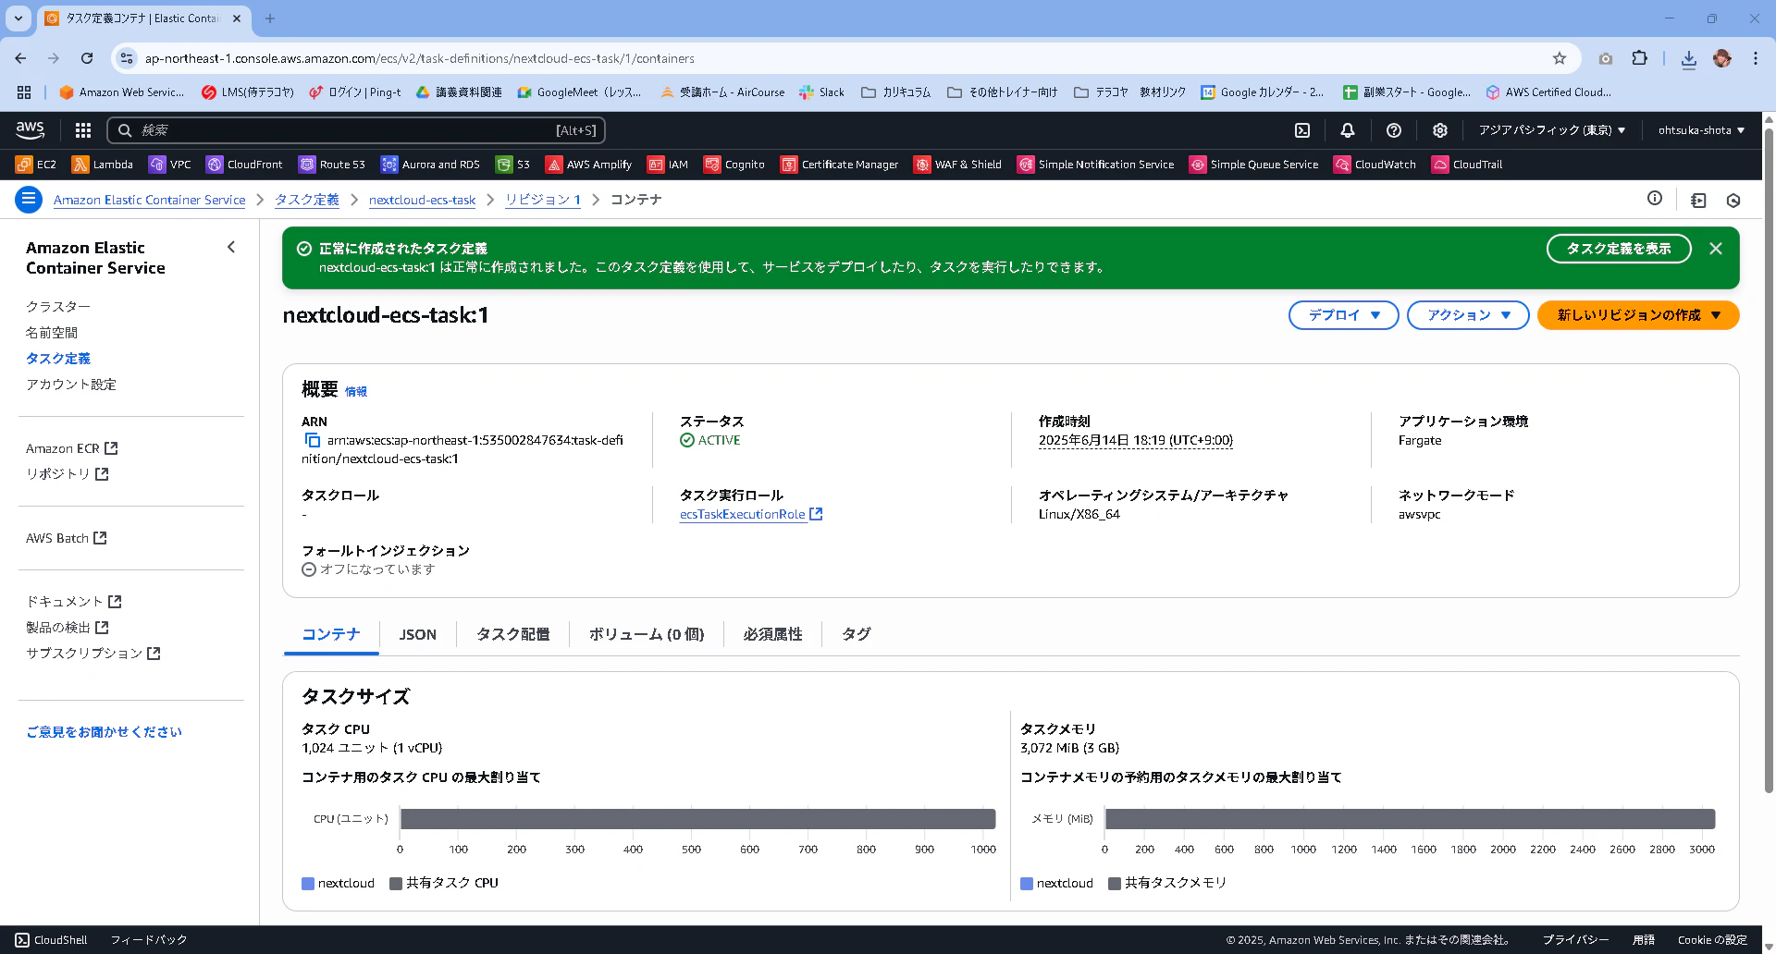Switch to the タスク配置 tab
The height and width of the screenshot is (954, 1776).
pos(512,634)
